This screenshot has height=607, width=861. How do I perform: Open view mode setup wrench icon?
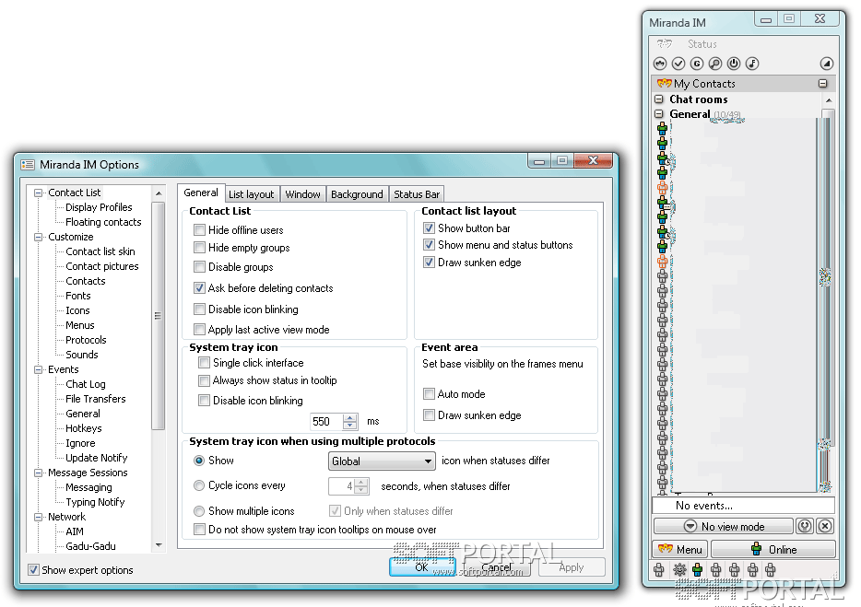tap(805, 526)
